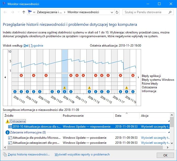Click the horizontal scrollbar right arrow in the details list
This screenshot has width=177, height=161.
pos(168,147)
